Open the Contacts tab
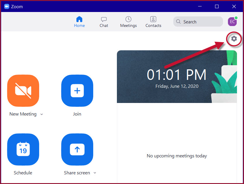This screenshot has width=244, height=184. pos(153,22)
